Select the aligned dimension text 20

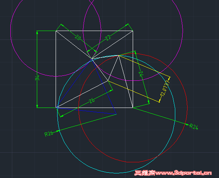click(x=78, y=38)
